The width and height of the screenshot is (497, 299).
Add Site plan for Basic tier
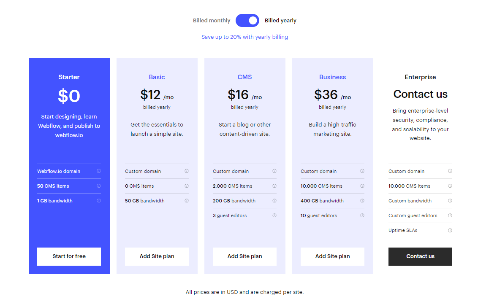pyautogui.click(x=157, y=256)
